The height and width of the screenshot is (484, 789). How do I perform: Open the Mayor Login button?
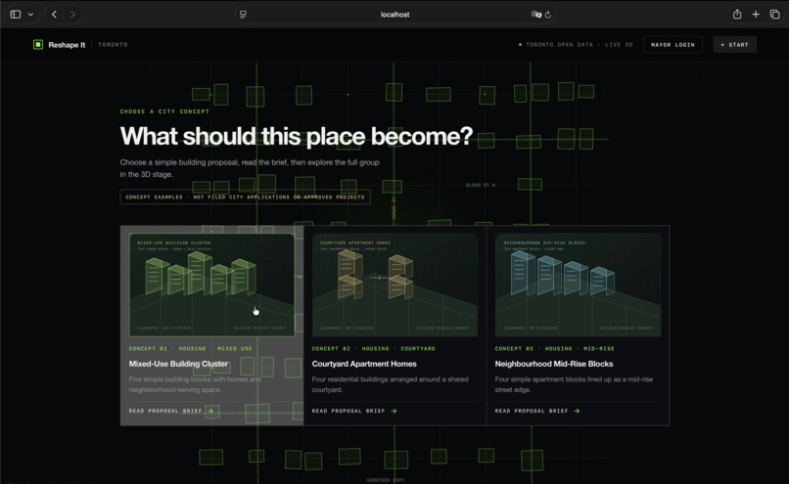(673, 45)
